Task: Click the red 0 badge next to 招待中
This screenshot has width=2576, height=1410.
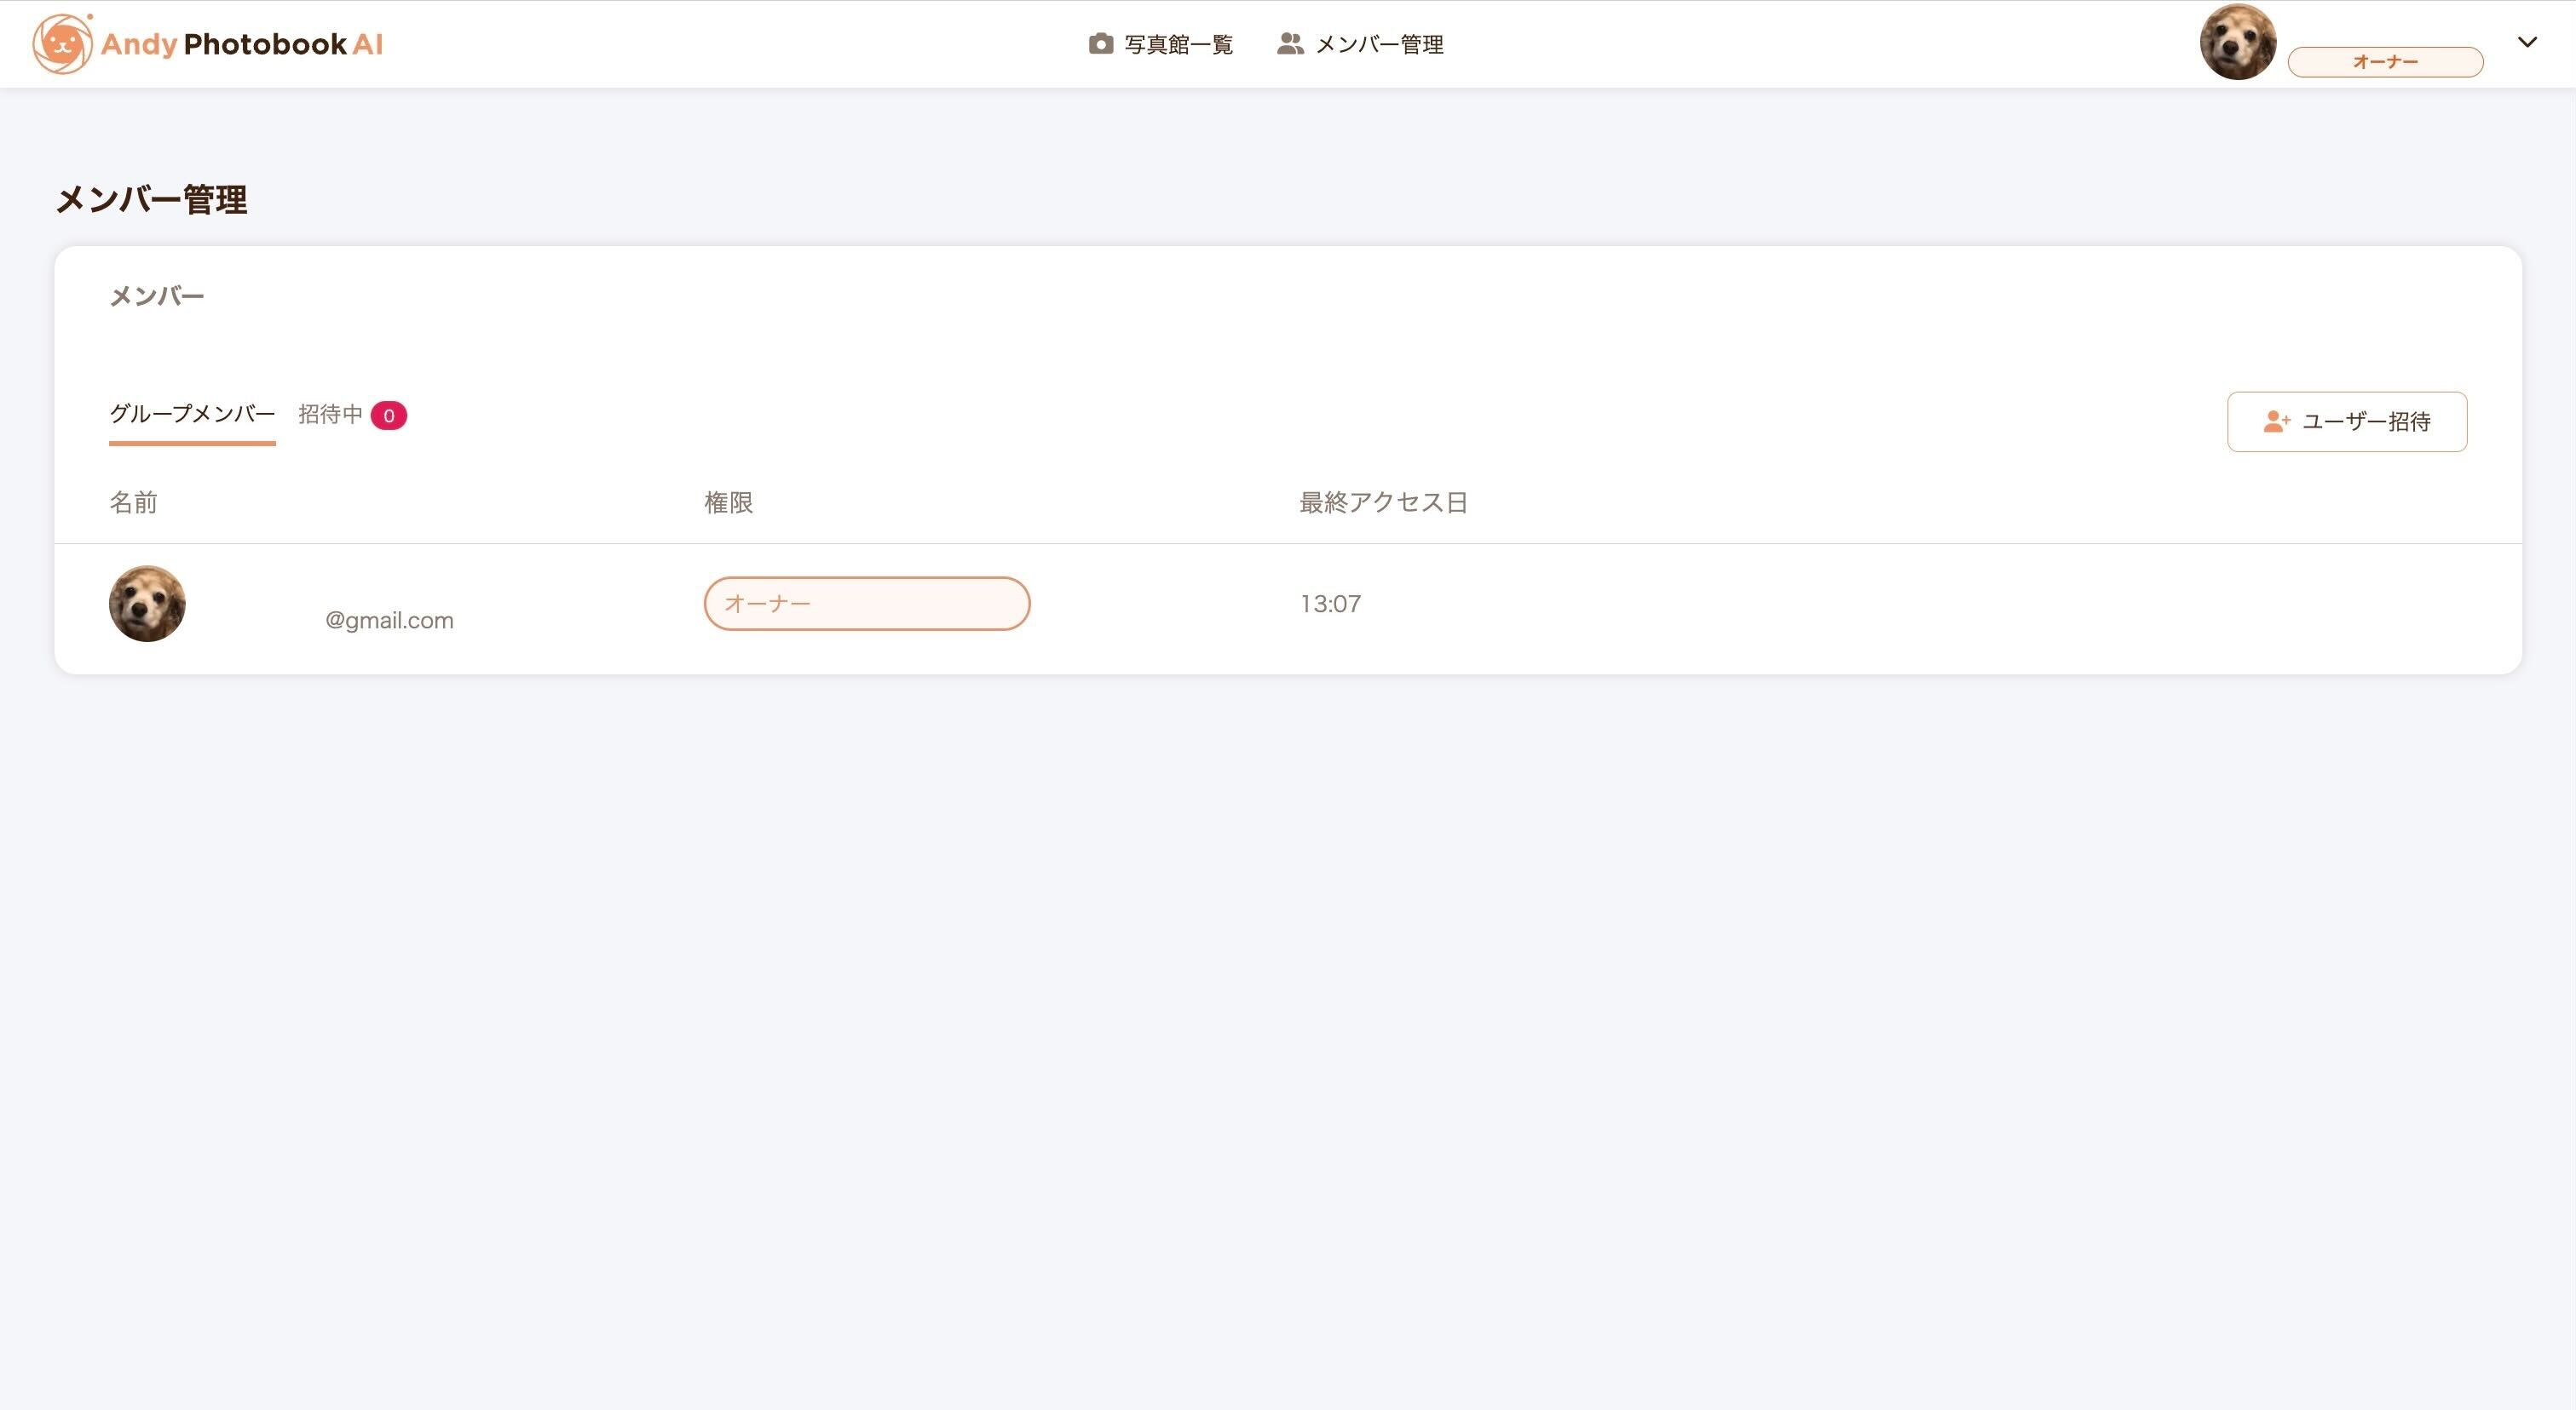Action: pyautogui.click(x=388, y=416)
